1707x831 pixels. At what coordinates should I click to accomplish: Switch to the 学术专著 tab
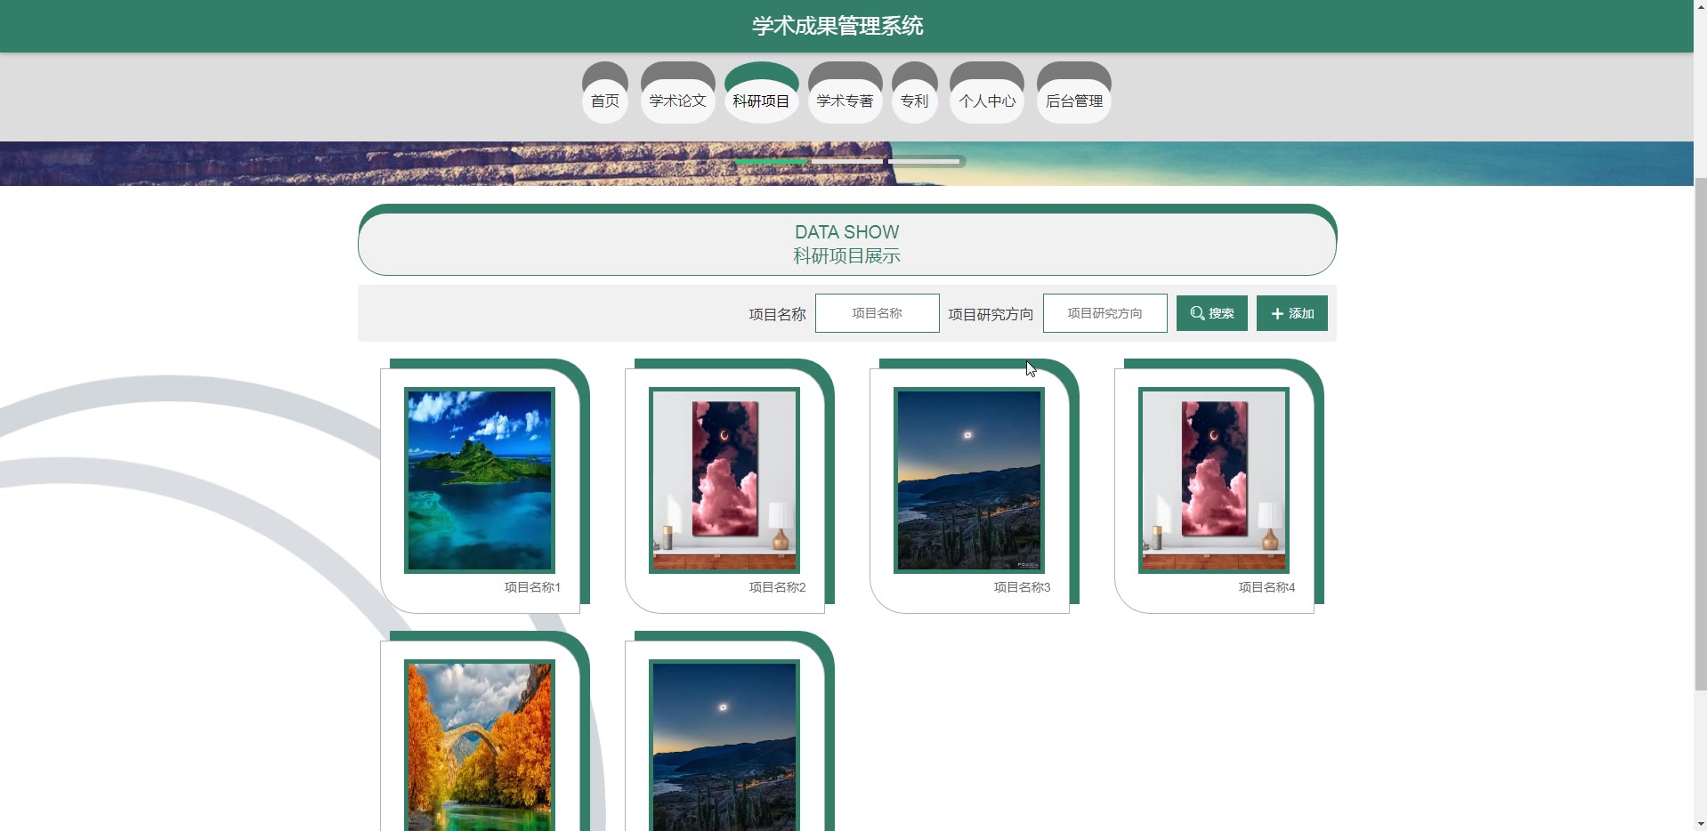click(845, 94)
